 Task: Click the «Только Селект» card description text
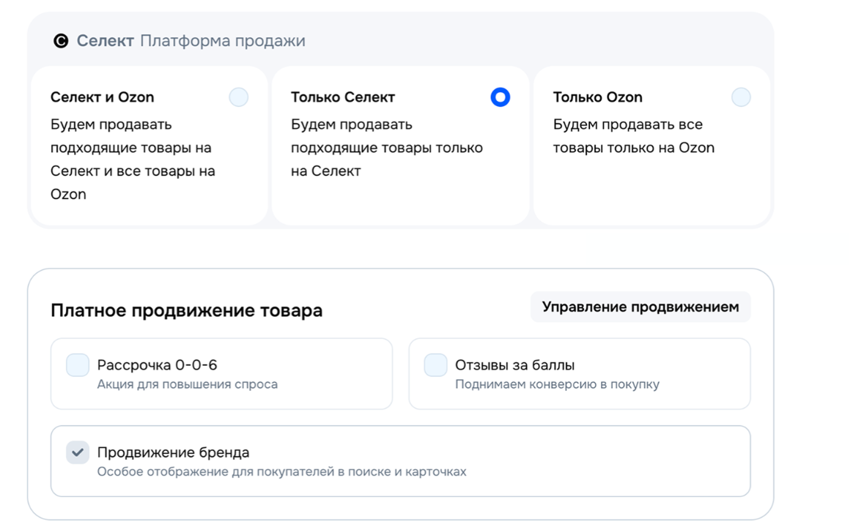coord(386,148)
